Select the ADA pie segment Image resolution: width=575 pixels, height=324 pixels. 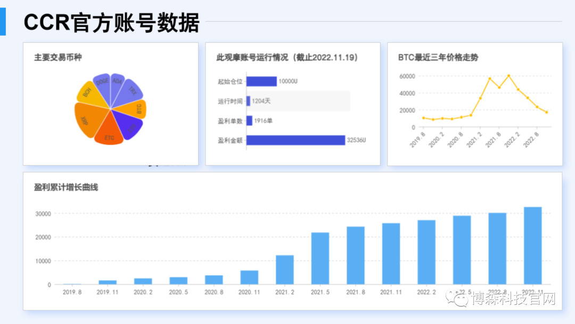point(117,81)
